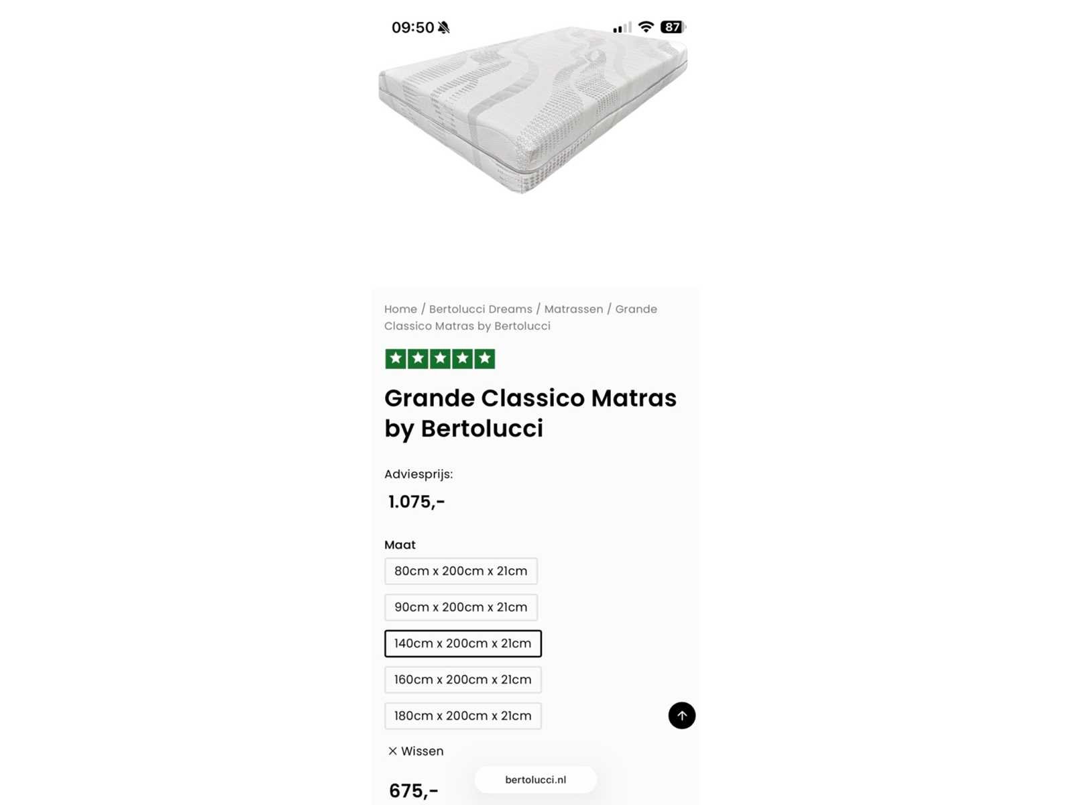Open the Matrassen breadcrumb category

pyautogui.click(x=573, y=309)
